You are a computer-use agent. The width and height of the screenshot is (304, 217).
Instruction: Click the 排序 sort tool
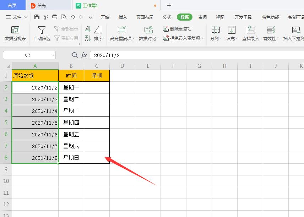[98, 33]
